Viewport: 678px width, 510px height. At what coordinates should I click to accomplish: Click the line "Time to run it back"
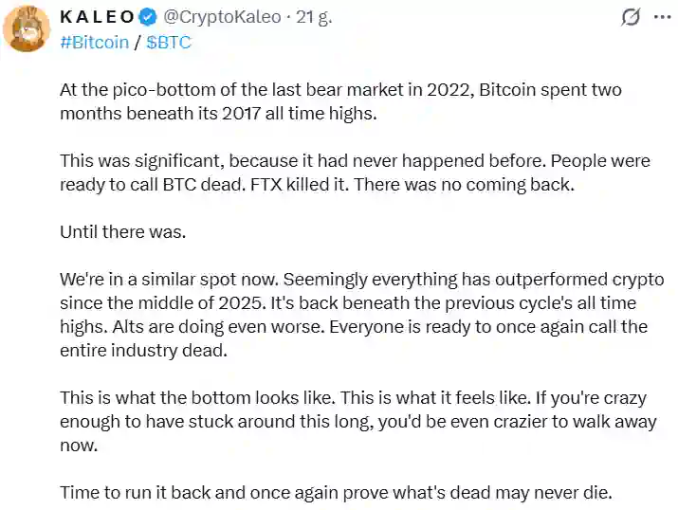coord(336,492)
